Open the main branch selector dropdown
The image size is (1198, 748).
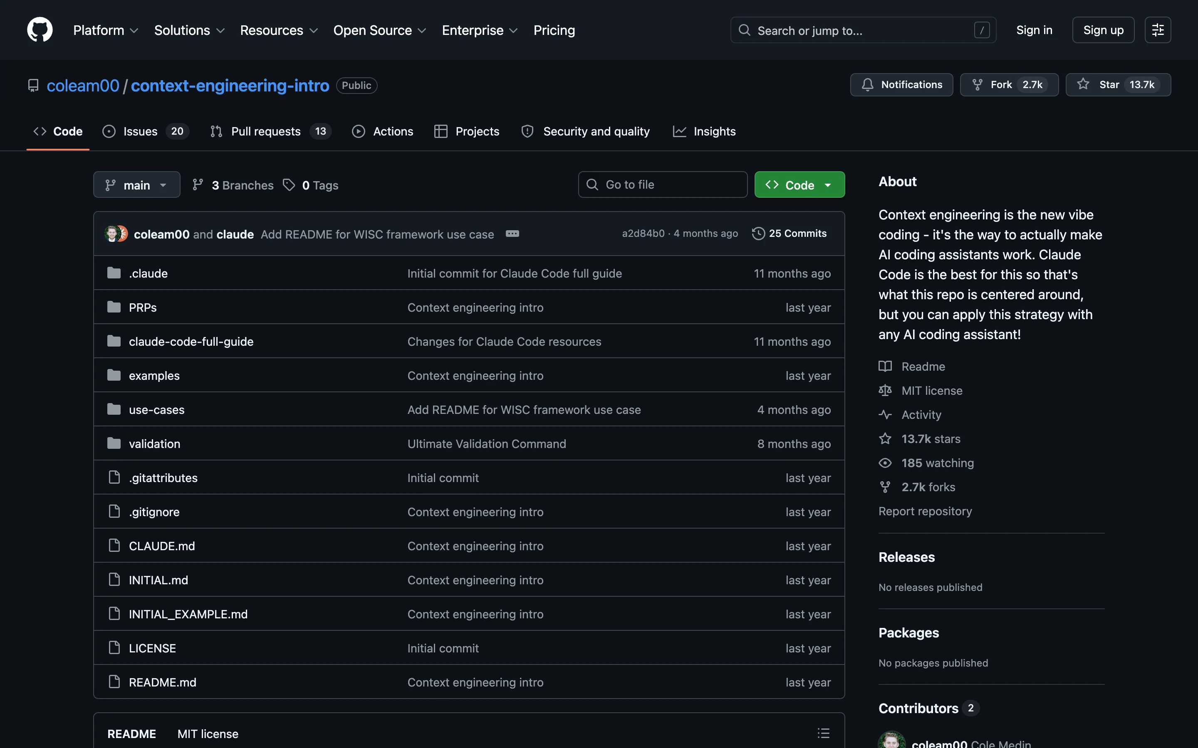[x=136, y=185]
